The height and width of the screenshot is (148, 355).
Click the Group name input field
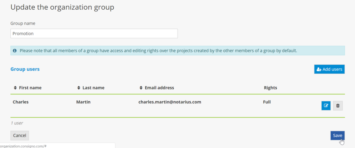point(94,34)
